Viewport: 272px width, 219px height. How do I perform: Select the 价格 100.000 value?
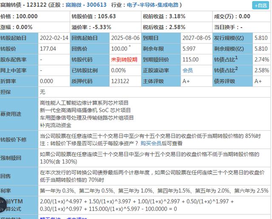click(27, 16)
